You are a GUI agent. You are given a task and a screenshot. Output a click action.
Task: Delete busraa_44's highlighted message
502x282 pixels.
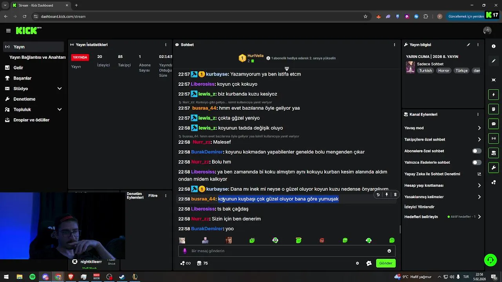click(x=395, y=195)
